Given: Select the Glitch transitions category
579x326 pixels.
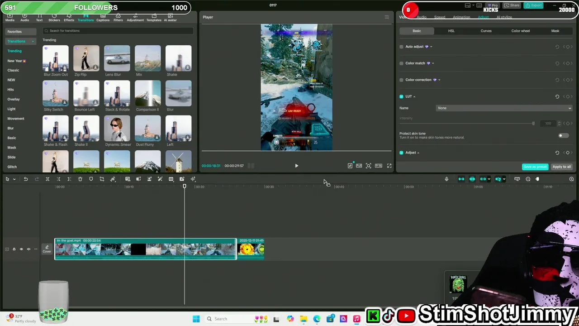Looking at the screenshot, I should [x=12, y=167].
